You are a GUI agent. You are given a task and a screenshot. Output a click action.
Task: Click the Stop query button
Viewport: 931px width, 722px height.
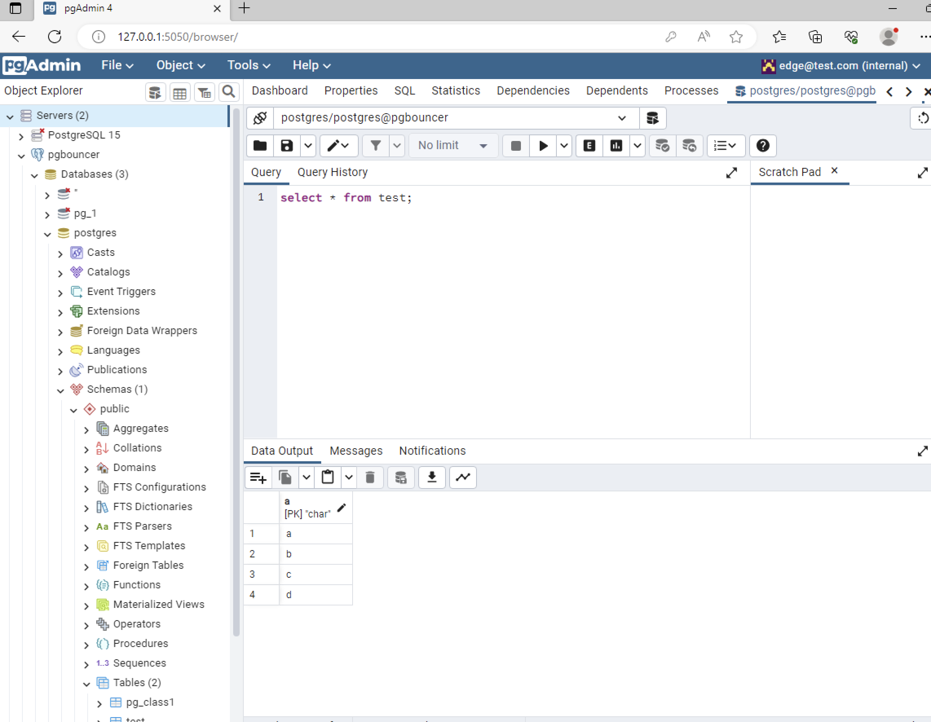tap(516, 146)
